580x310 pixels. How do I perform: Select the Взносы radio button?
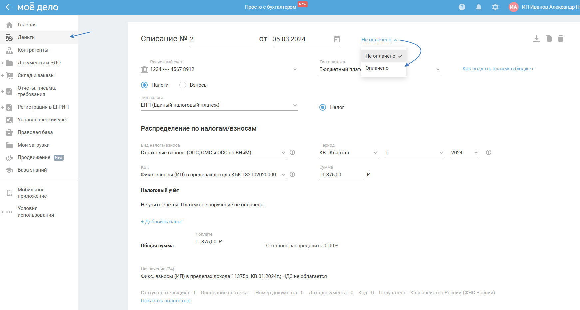tap(183, 85)
